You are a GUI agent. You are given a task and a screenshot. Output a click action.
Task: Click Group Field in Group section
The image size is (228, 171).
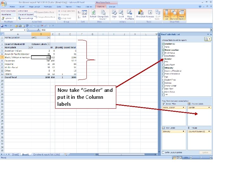pyautogui.click(x=65, y=18)
